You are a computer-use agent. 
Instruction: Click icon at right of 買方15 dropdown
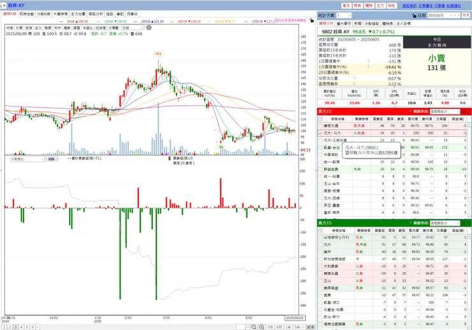(x=464, y=111)
